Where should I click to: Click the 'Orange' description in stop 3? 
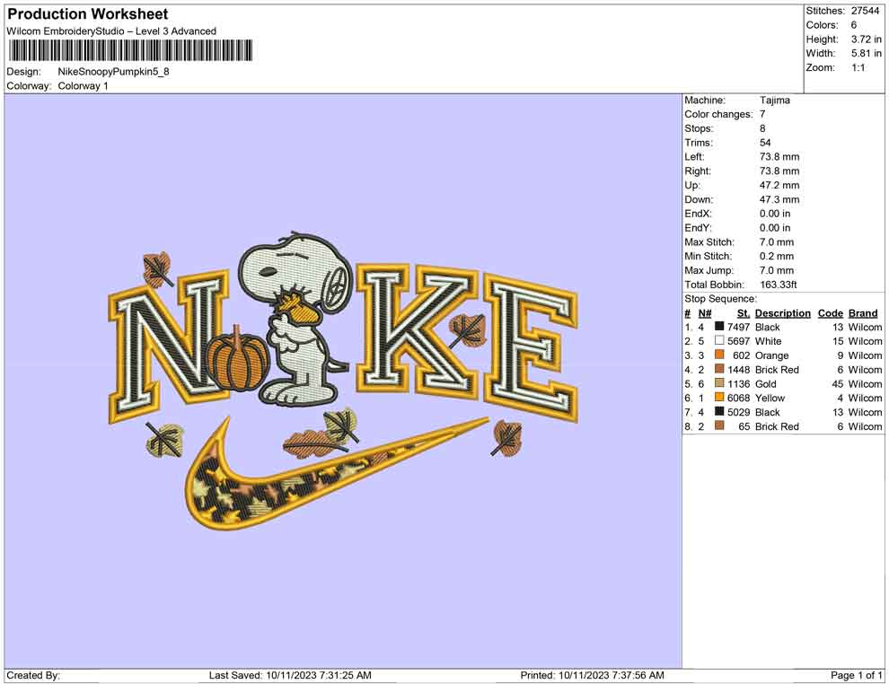(771, 355)
